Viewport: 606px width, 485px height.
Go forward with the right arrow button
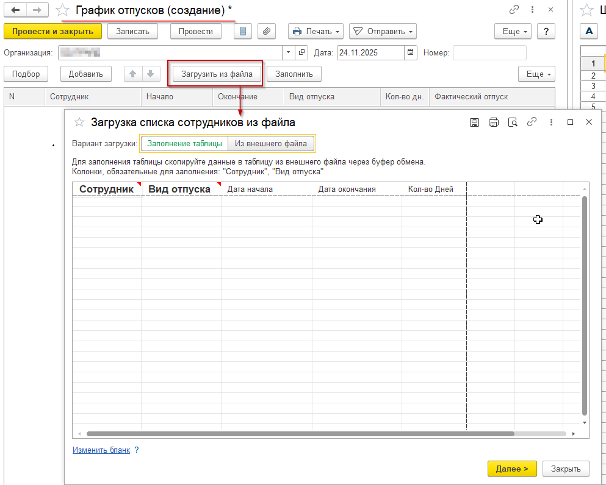click(37, 10)
